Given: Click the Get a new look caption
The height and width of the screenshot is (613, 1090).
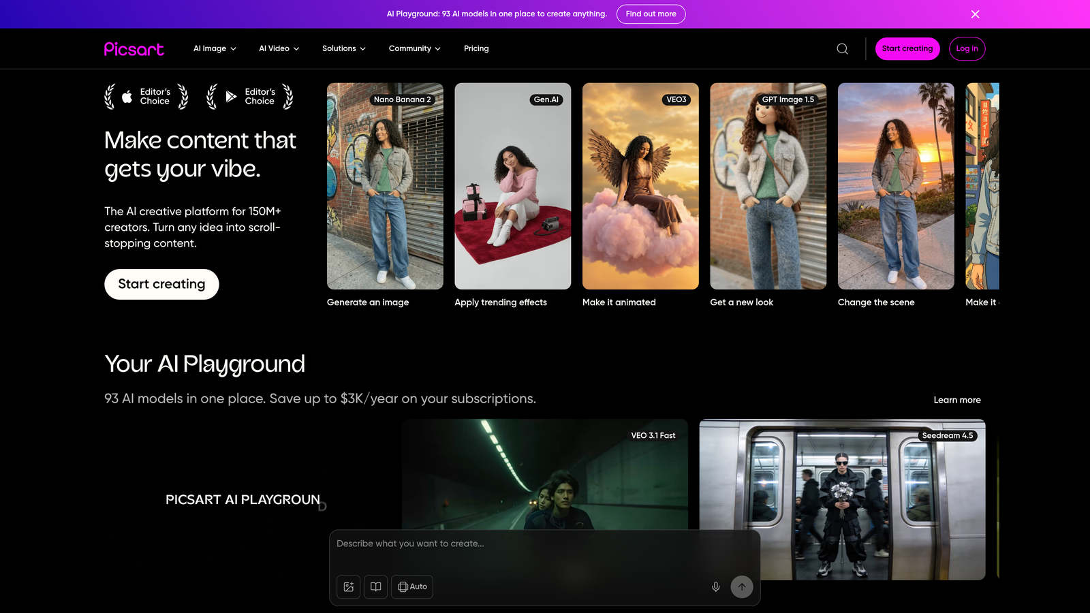Looking at the screenshot, I should [742, 302].
